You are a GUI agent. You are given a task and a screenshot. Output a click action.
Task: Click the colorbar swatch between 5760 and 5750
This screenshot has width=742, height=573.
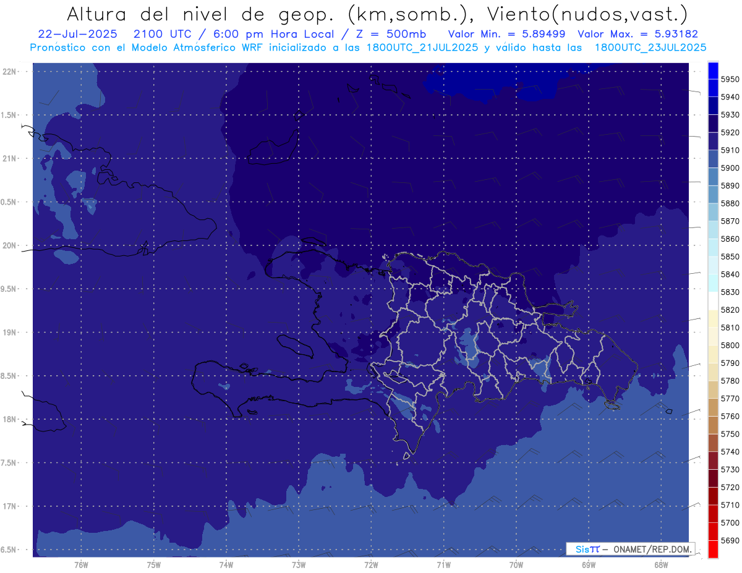[712, 425]
